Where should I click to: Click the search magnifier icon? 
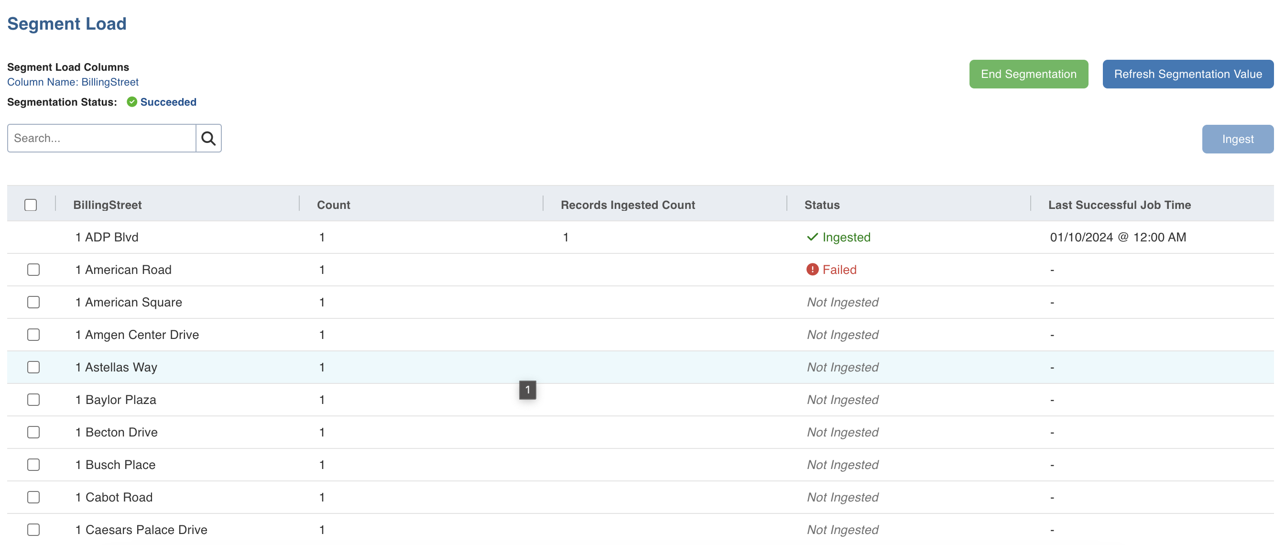tap(208, 138)
